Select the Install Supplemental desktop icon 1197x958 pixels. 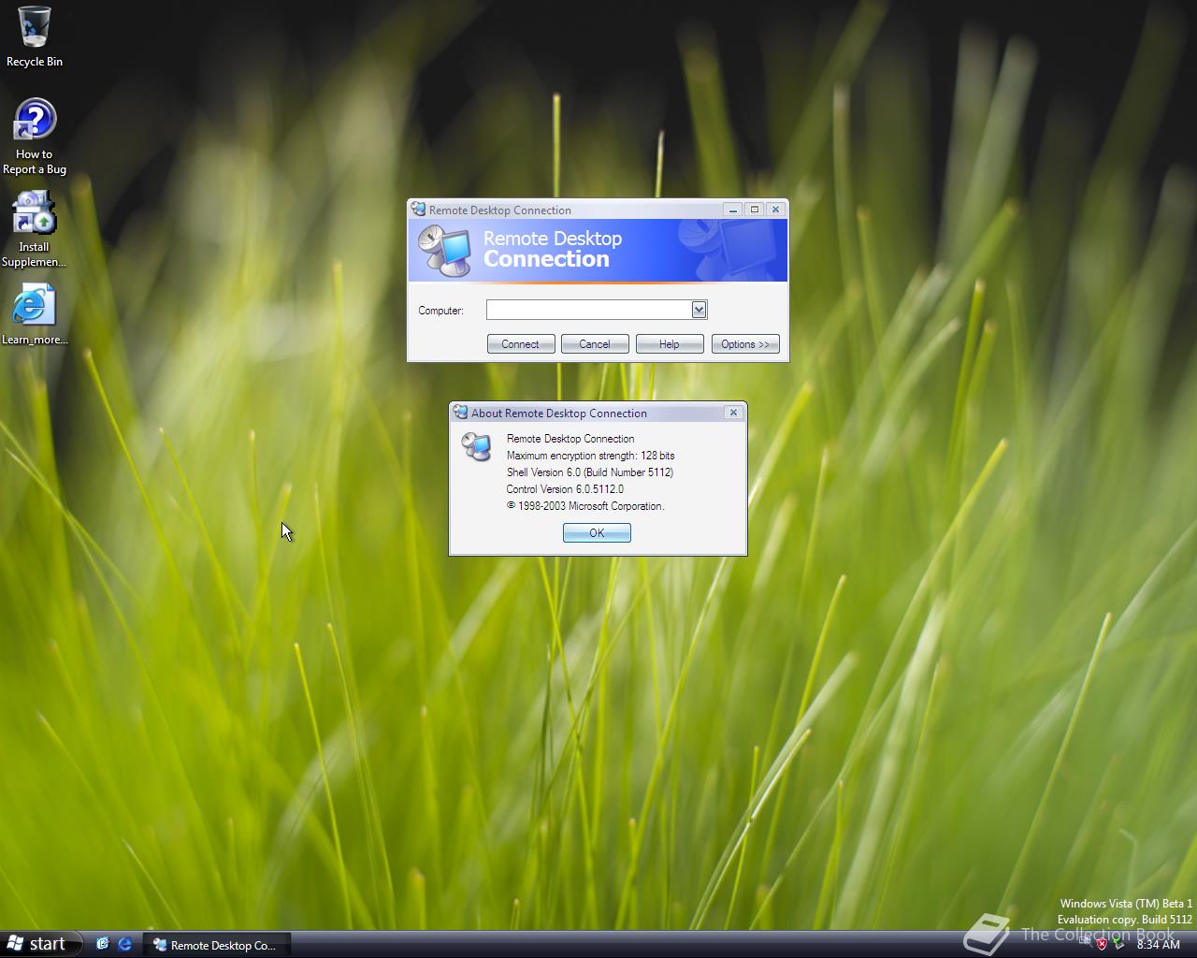coord(34,229)
